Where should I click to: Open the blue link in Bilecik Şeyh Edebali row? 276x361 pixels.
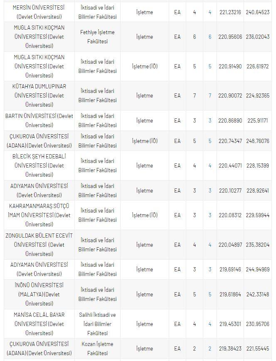tap(210, 166)
